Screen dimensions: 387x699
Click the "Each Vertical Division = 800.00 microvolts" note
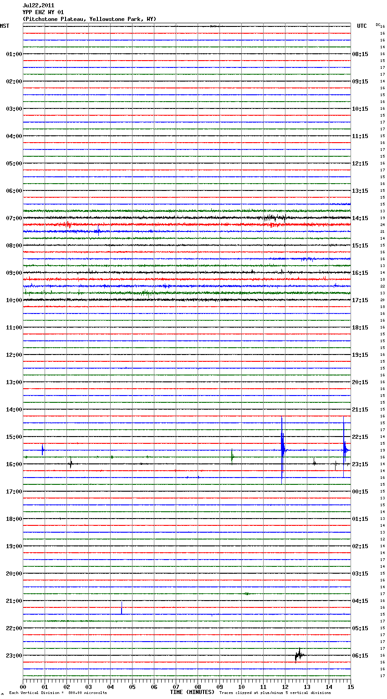click(x=58, y=693)
